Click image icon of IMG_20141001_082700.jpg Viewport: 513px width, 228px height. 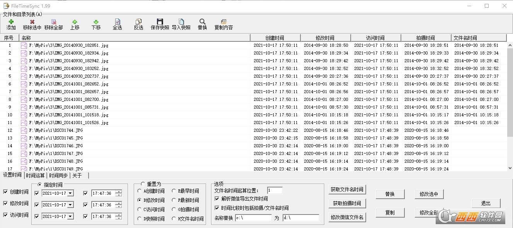pyautogui.click(x=24, y=99)
